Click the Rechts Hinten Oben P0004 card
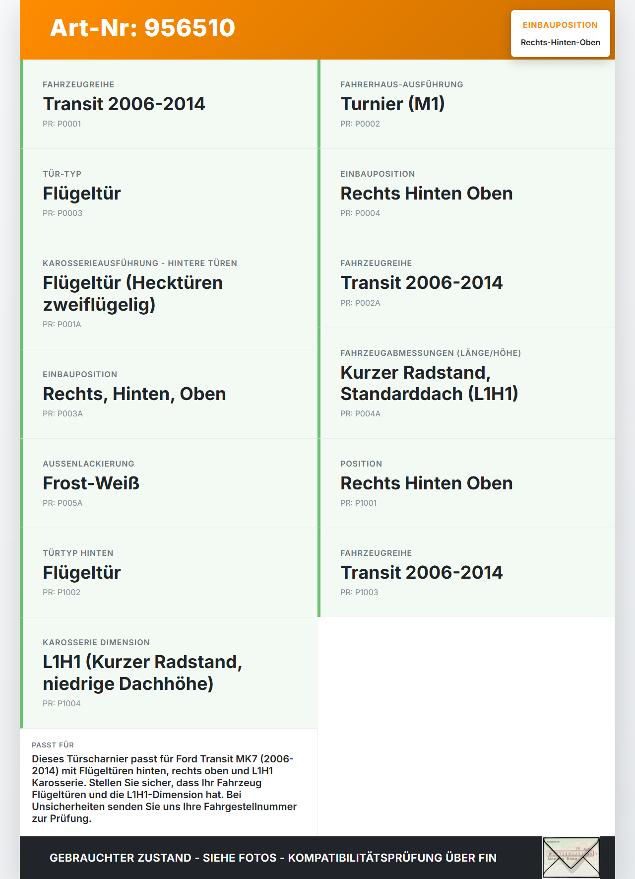This screenshot has width=635, height=879. [466, 194]
